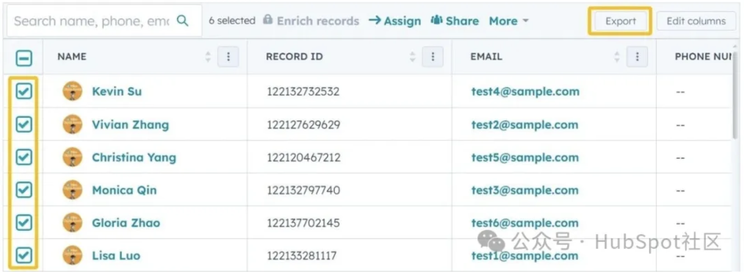Open the EMAIL column options menu
The height and width of the screenshot is (275, 744).
(637, 57)
